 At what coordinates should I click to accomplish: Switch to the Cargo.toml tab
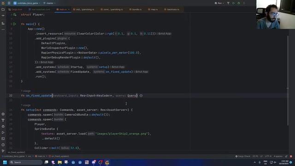(15, 9)
